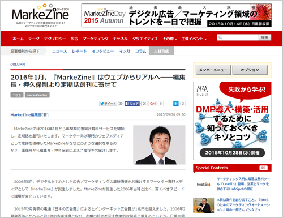Click the date 2015/09/30 09:30
This screenshot has height=218, width=283.
pos(171,114)
